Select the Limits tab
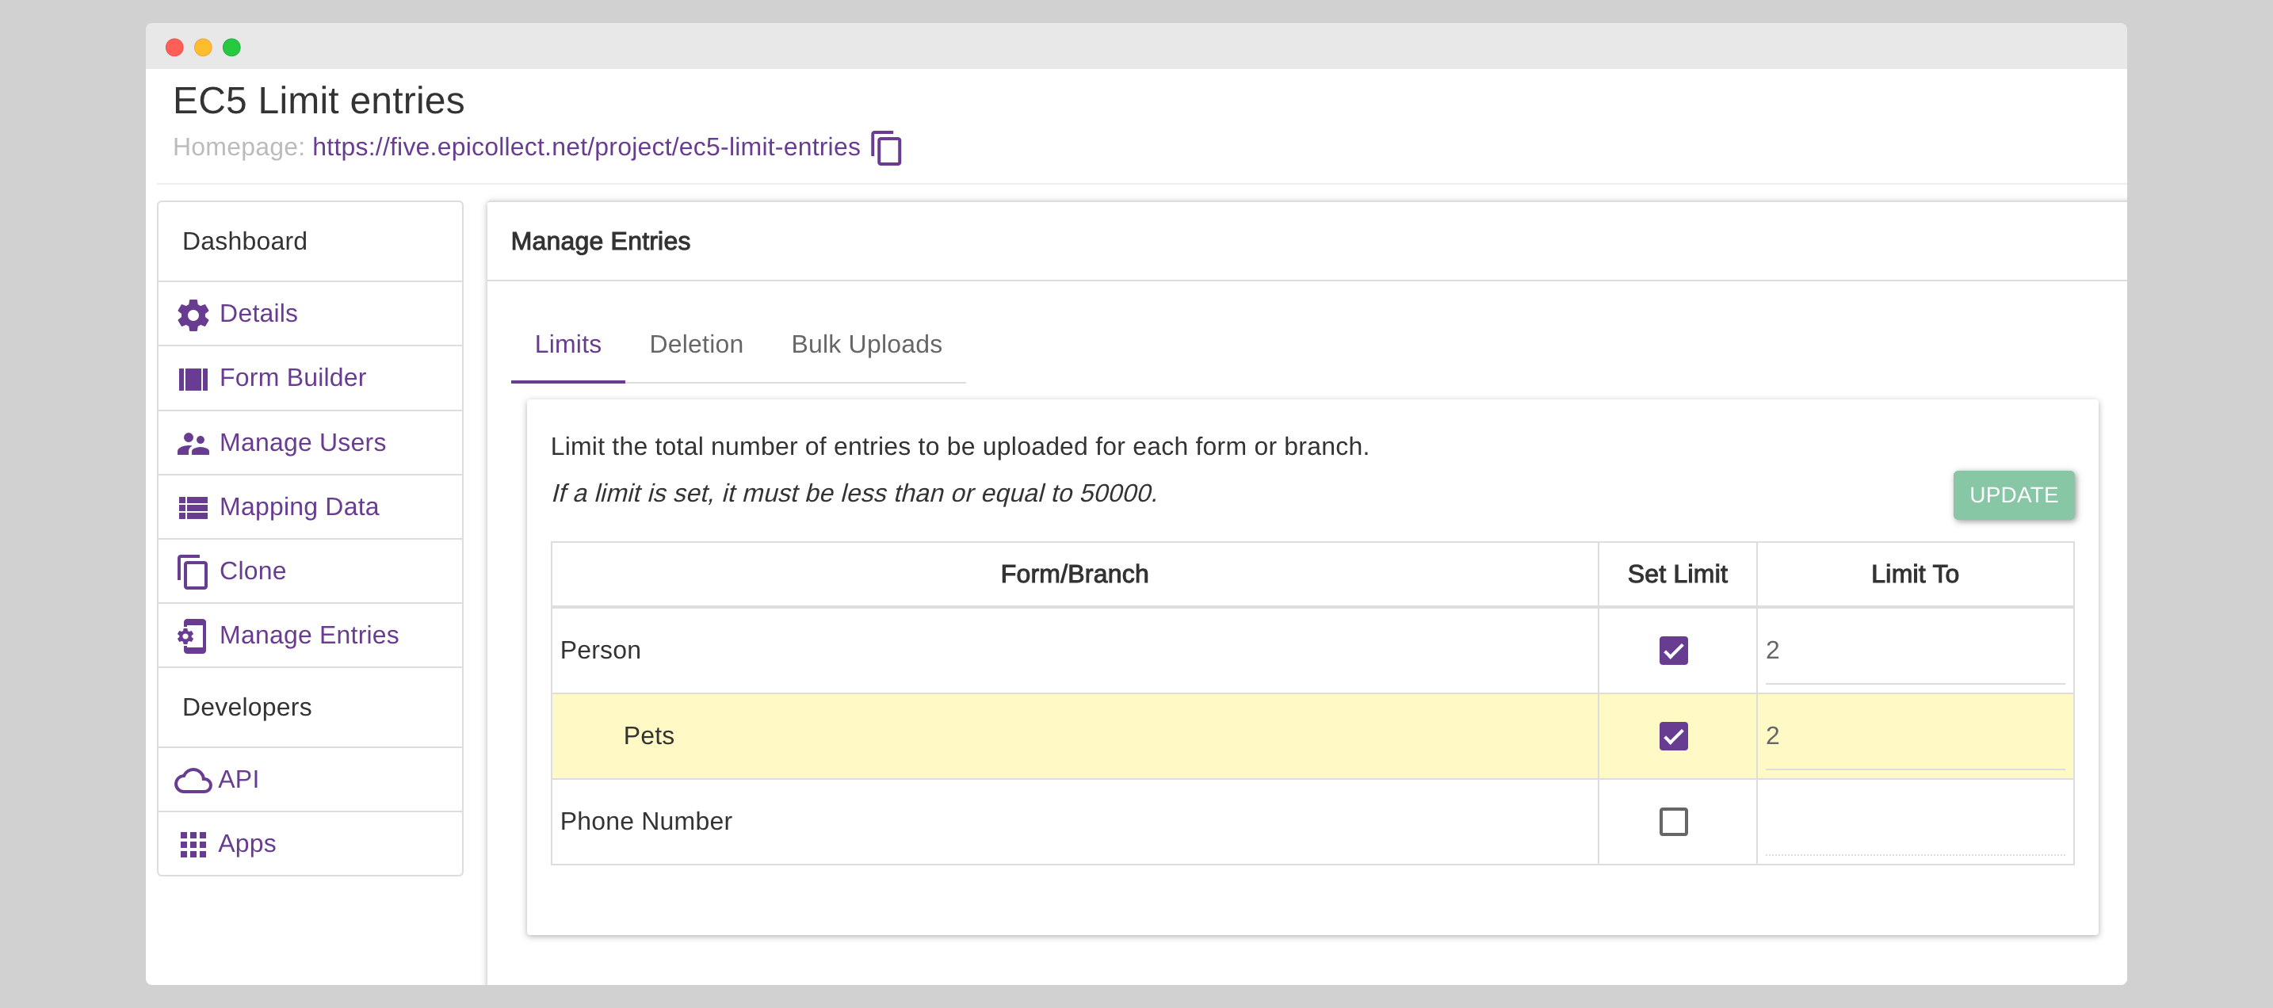The width and height of the screenshot is (2273, 1008). (567, 344)
